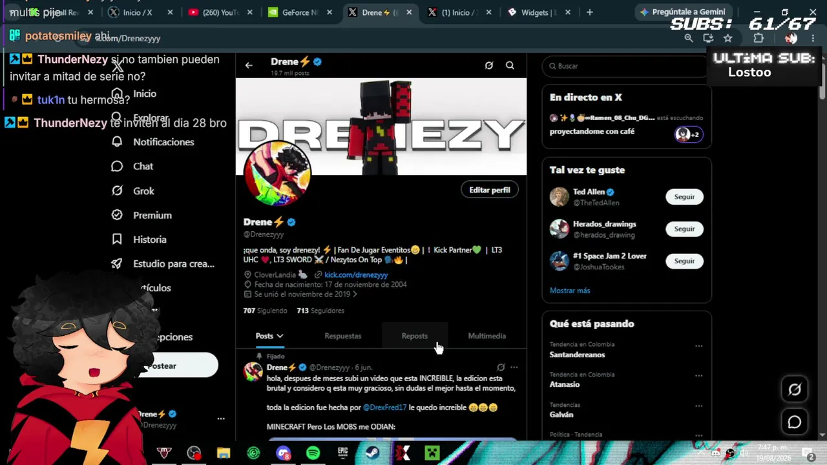This screenshot has width=827, height=465.
Task: Open the DRENEZY profile banner image
Action: pos(381,127)
